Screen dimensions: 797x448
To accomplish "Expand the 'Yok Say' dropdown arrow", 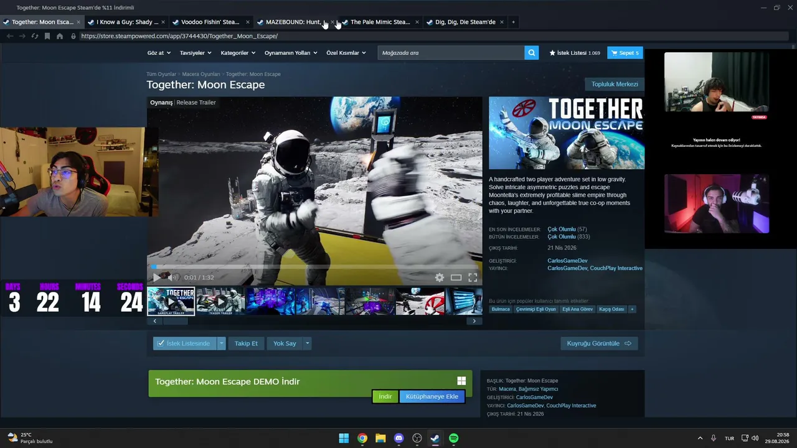I will click(x=307, y=343).
